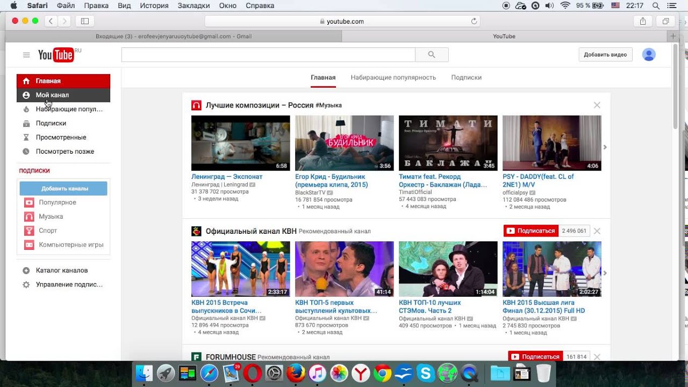Open the PSY - DADDY video thumbnail
Screen dimensions: 688x387
[552, 143]
